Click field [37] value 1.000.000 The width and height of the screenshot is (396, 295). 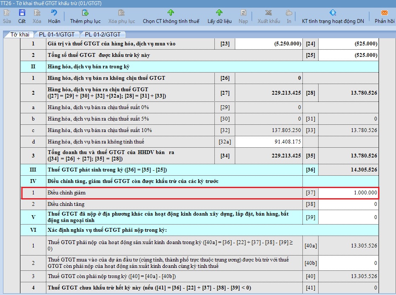(x=348, y=193)
